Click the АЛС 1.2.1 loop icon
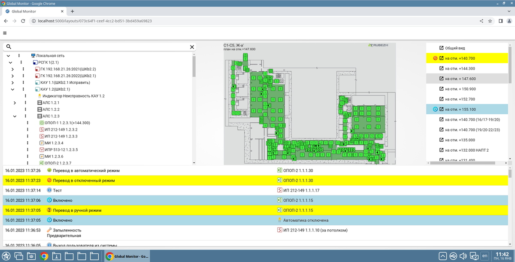This screenshot has width=515, height=262. click(39, 103)
